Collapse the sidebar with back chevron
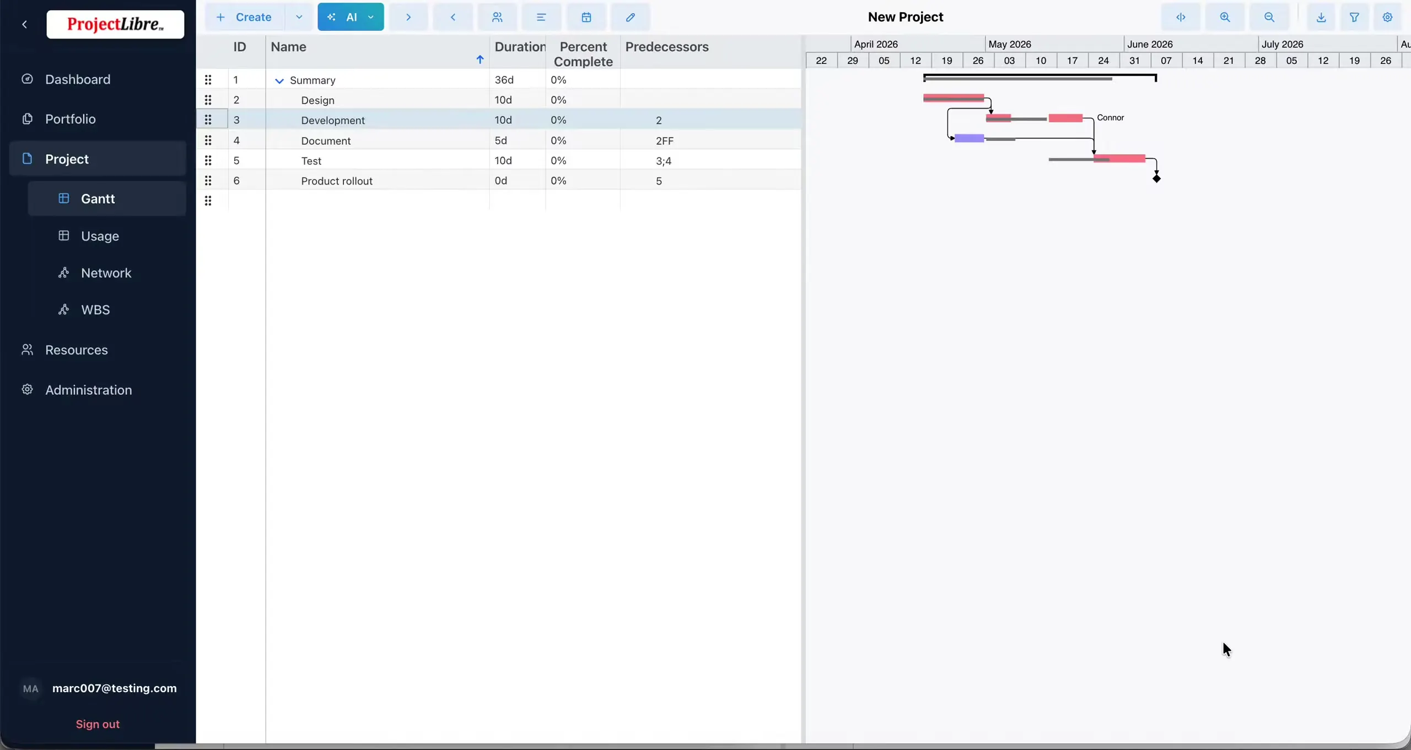1411x750 pixels. (x=25, y=24)
